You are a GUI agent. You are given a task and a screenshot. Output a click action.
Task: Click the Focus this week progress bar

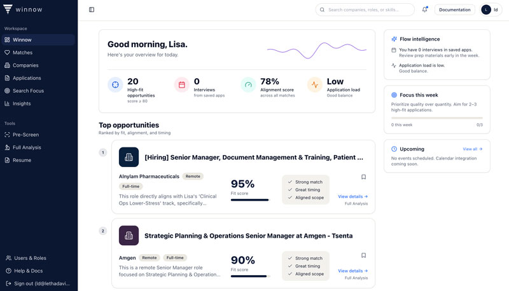[437, 118]
